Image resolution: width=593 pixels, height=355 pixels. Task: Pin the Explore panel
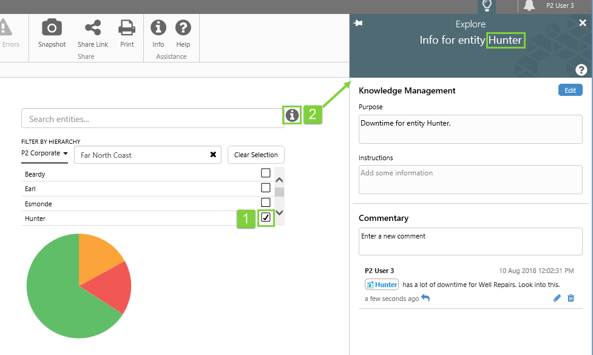click(x=358, y=23)
